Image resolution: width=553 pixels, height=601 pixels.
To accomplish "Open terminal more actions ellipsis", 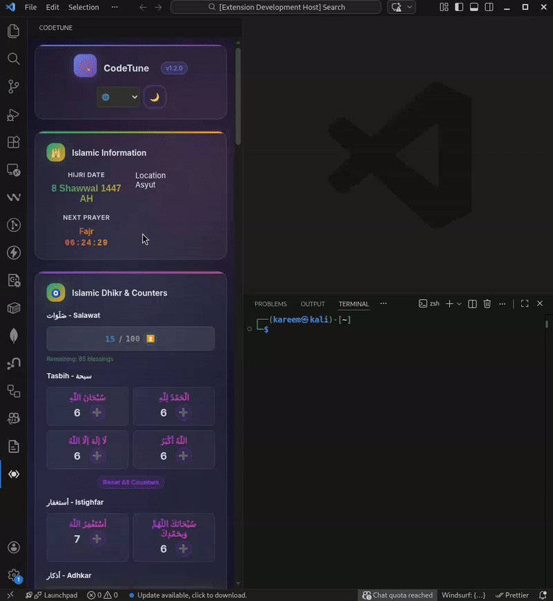I will [x=502, y=303].
